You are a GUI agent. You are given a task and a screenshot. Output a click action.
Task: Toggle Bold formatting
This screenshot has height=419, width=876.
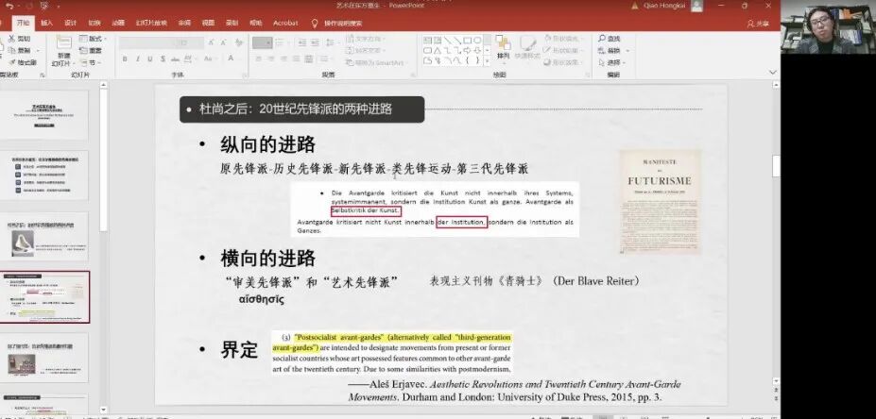point(125,59)
